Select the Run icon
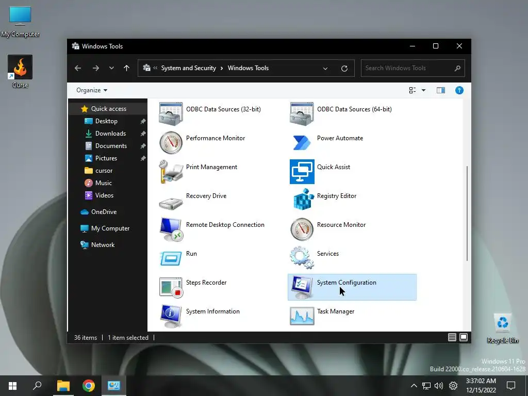This screenshot has height=396, width=528. coord(171,259)
